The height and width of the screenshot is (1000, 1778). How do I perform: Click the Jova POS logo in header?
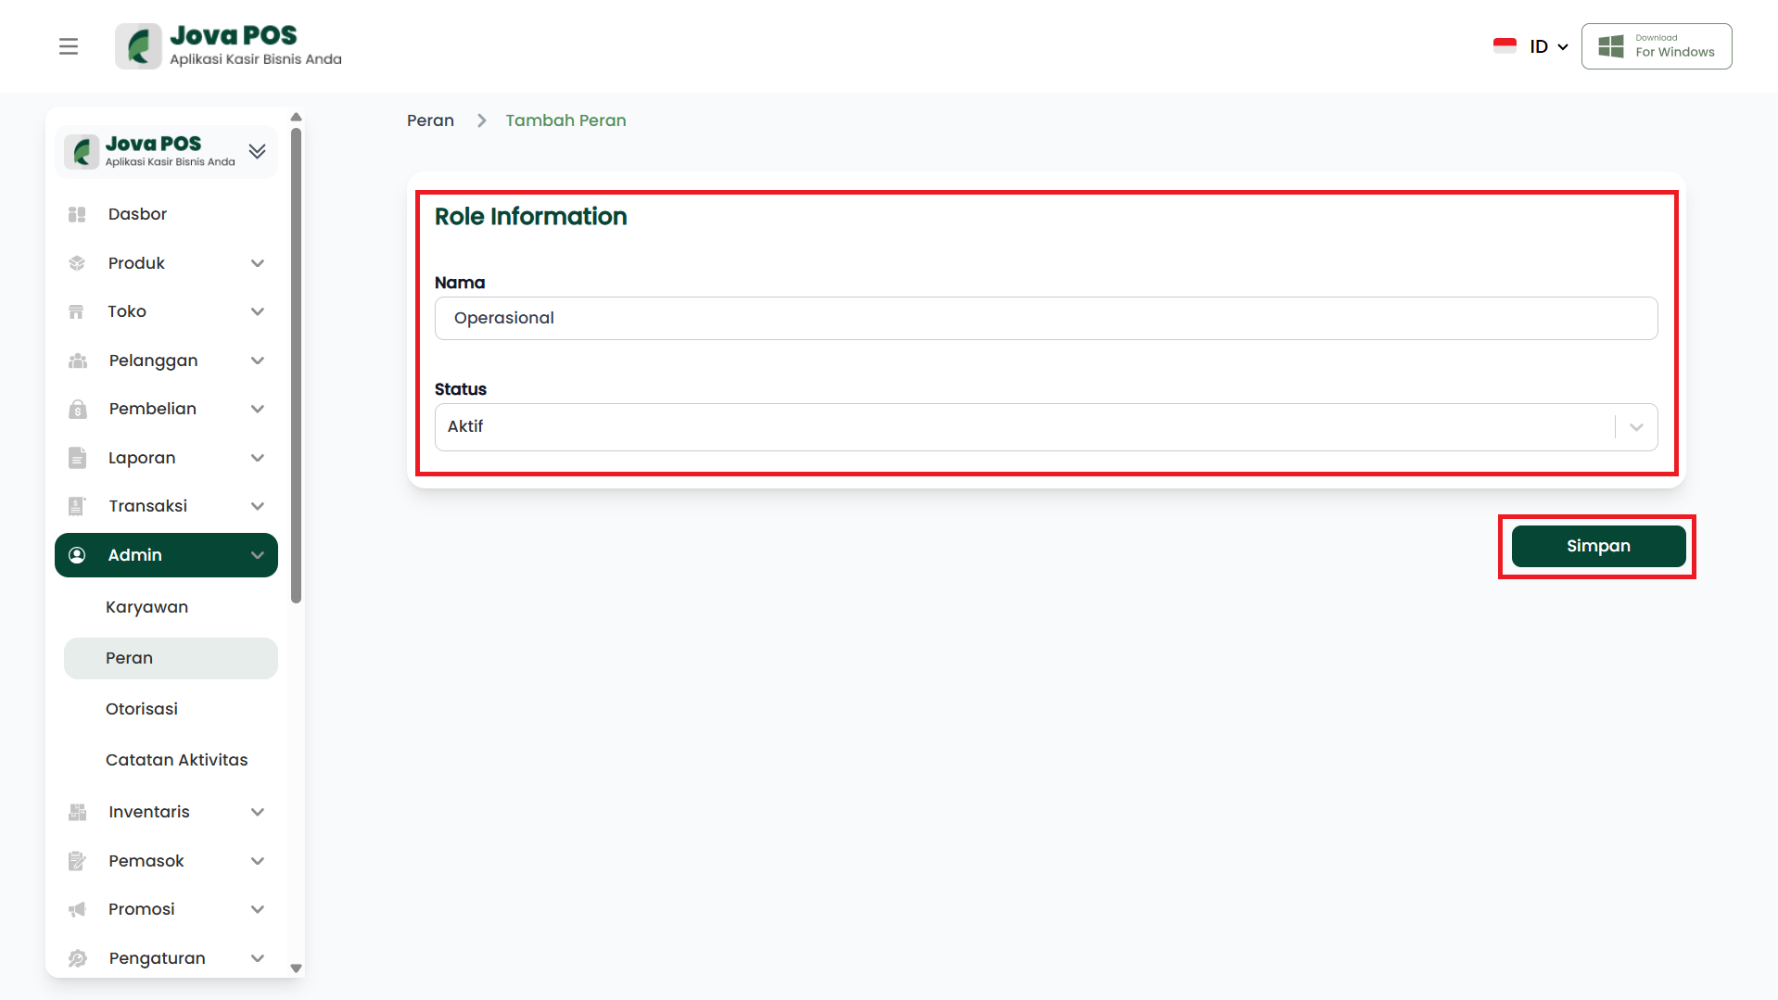tap(229, 46)
